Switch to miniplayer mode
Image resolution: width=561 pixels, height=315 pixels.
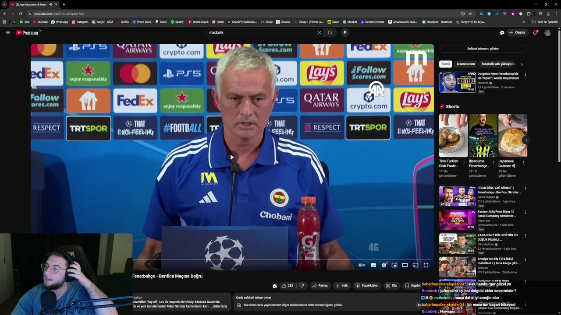pos(394,265)
